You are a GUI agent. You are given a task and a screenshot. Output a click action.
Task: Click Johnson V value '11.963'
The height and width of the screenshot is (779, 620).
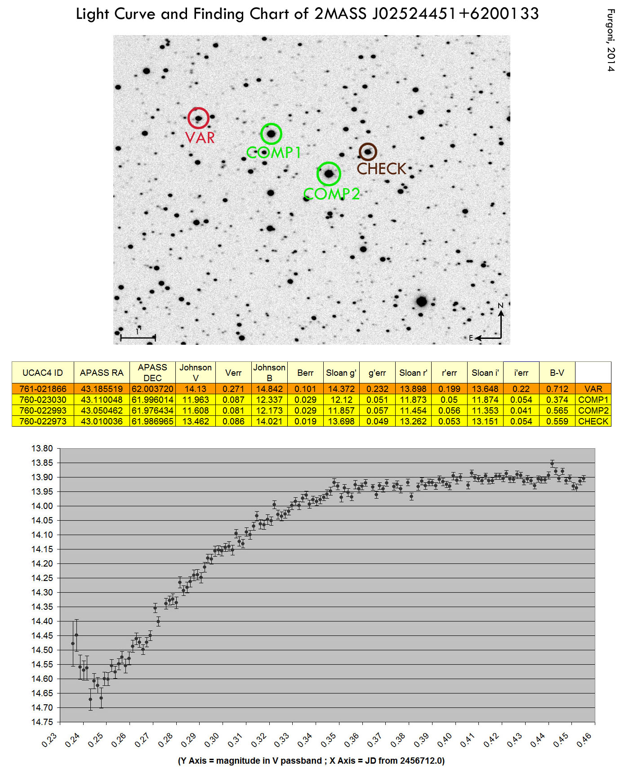196,400
